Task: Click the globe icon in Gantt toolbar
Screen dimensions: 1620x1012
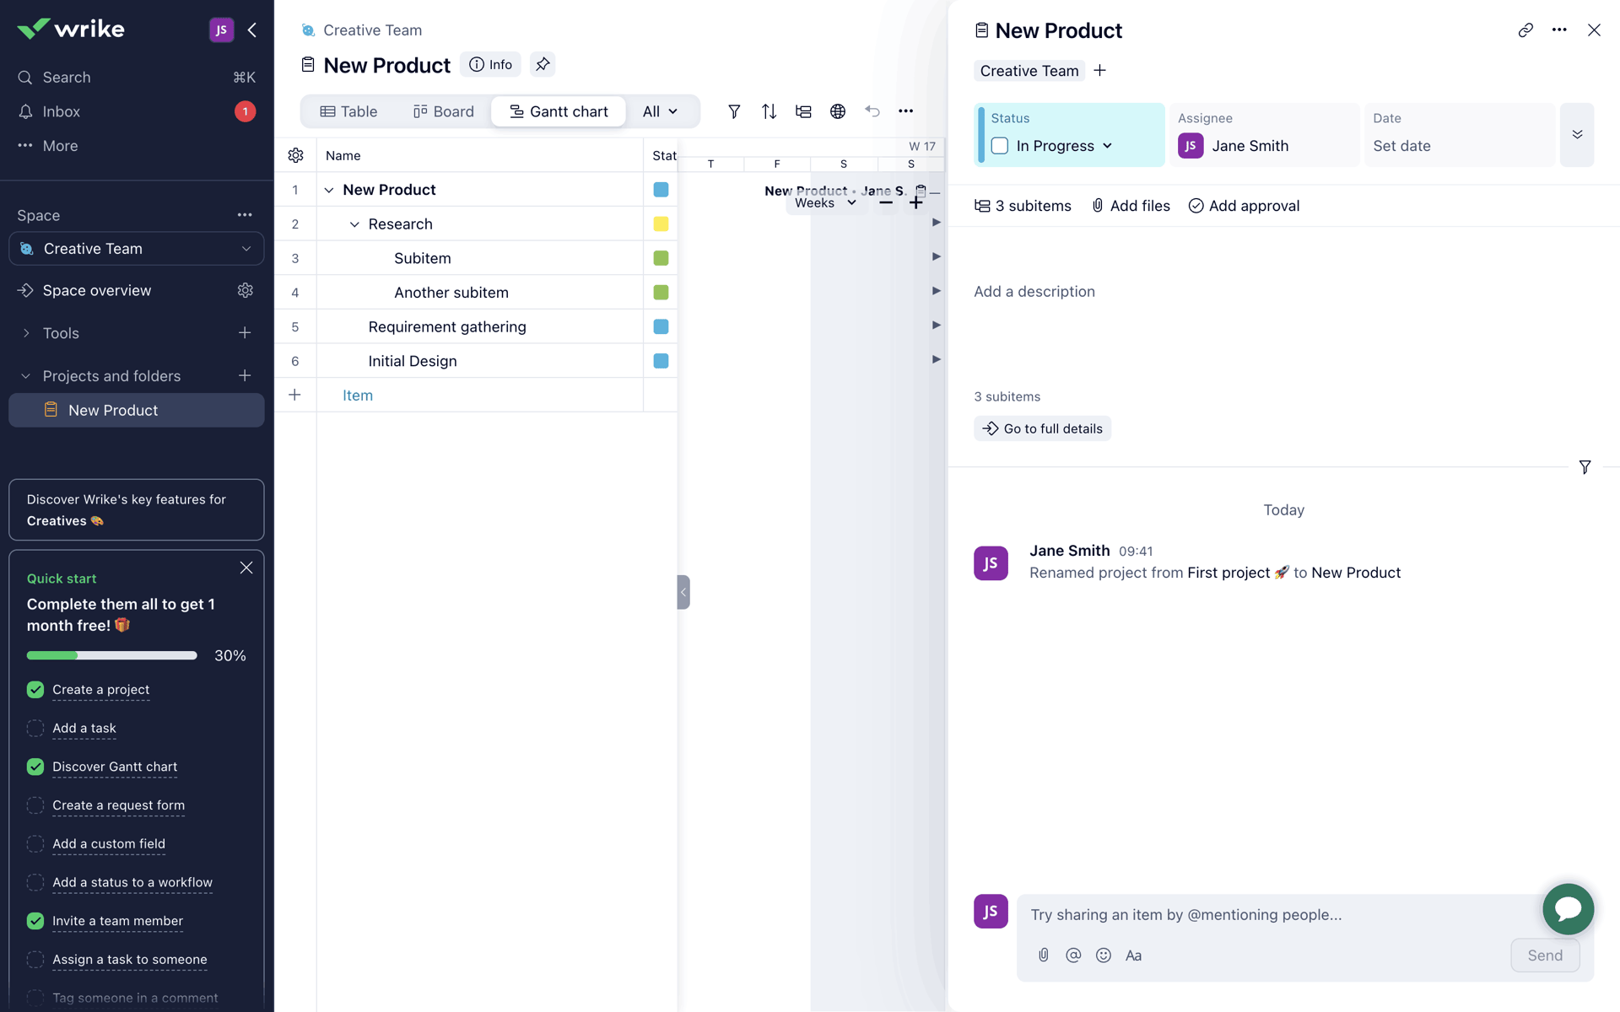Action: click(838, 111)
